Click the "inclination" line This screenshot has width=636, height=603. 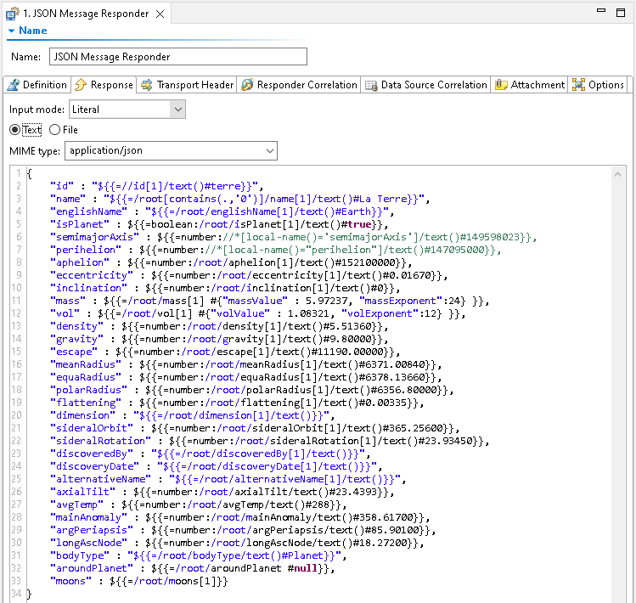[x=225, y=288]
